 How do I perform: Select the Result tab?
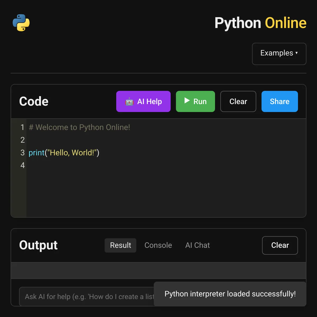(120, 245)
